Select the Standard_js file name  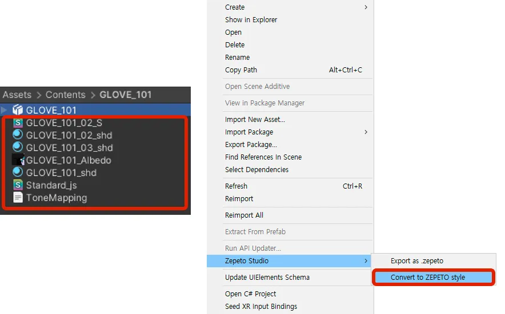(51, 185)
